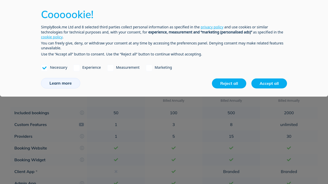Click first green checkmark in Booking Website row

(116, 148)
